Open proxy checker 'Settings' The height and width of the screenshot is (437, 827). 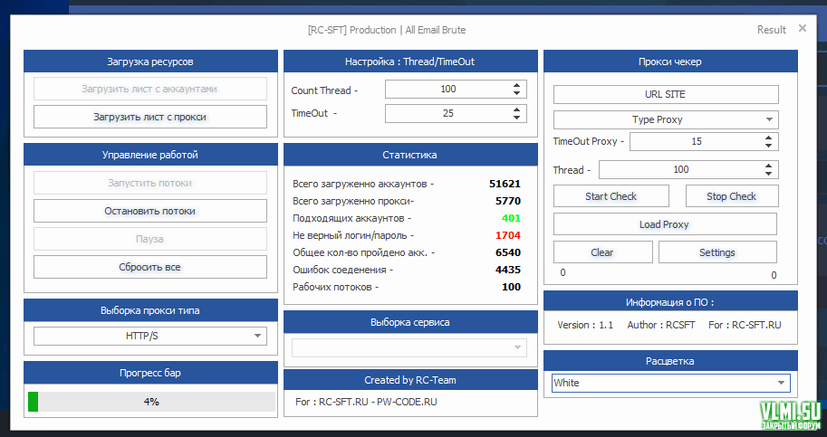pos(716,252)
